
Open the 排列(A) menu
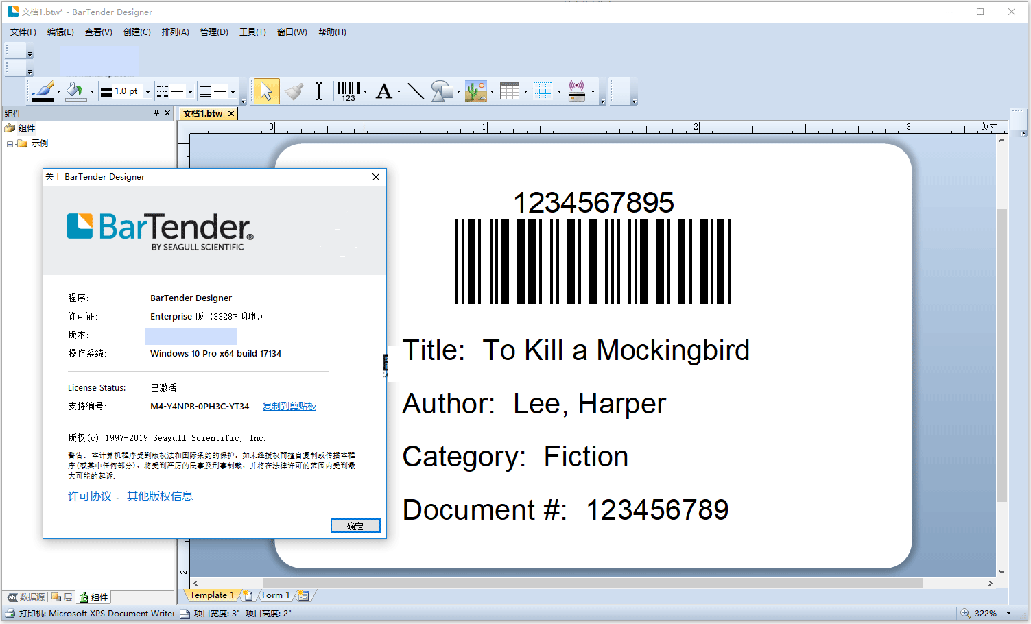click(x=175, y=32)
